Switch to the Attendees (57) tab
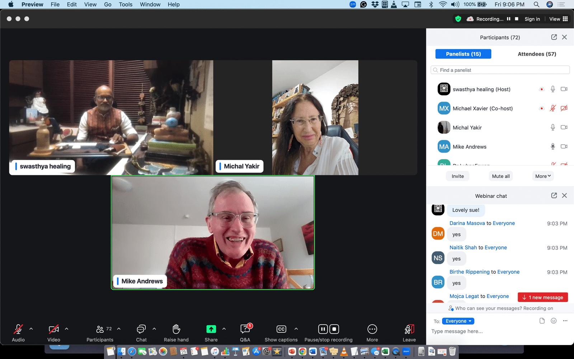This screenshot has width=574, height=359. point(537,54)
